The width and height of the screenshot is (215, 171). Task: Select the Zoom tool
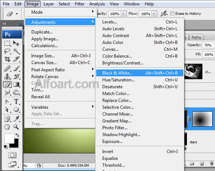pyautogui.click(x=16, y=127)
